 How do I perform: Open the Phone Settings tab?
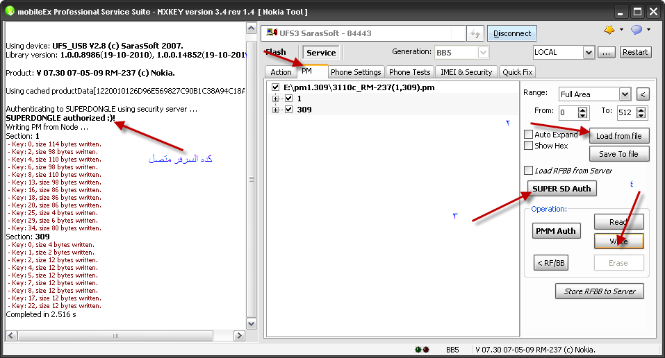coord(356,72)
